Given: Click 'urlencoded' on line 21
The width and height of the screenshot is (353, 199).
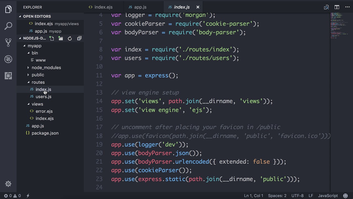Looking at the screenshot, I should click(192, 162).
